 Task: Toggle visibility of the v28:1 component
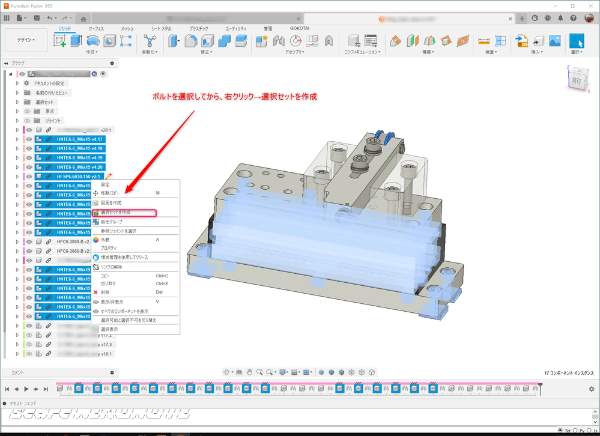coord(29,130)
